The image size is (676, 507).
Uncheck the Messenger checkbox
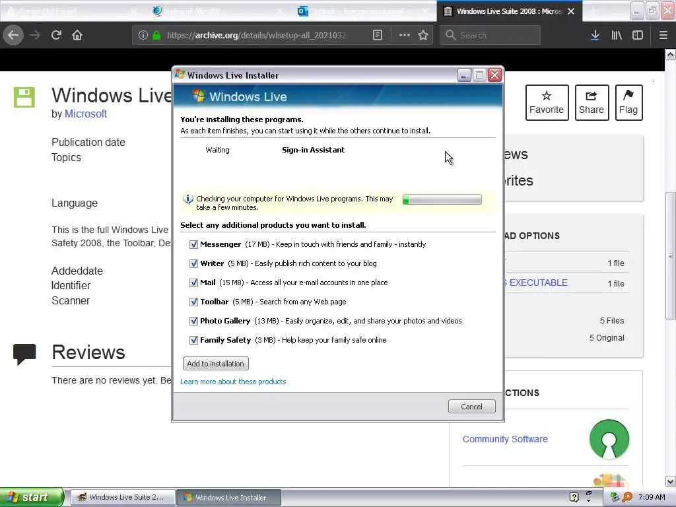click(x=193, y=244)
